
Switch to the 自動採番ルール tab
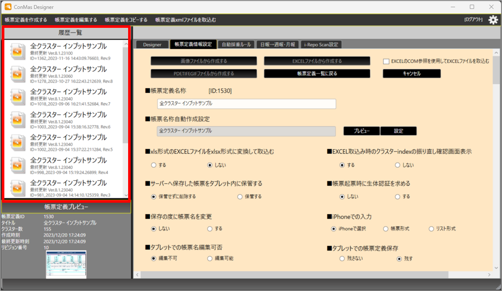236,44
